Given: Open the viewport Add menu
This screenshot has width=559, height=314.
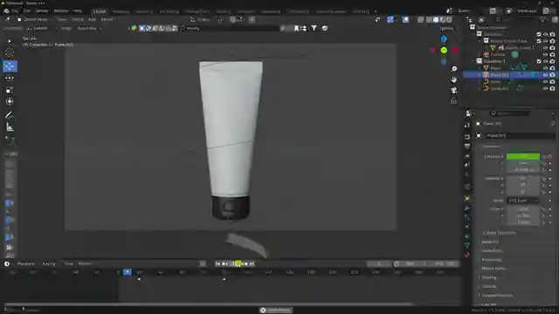Looking at the screenshot, I should [x=92, y=19].
